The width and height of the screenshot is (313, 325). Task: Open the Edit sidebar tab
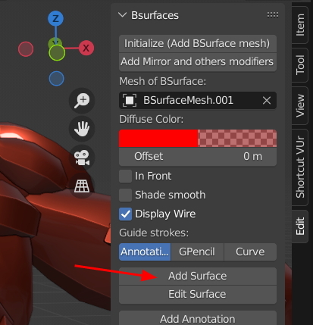click(x=300, y=227)
